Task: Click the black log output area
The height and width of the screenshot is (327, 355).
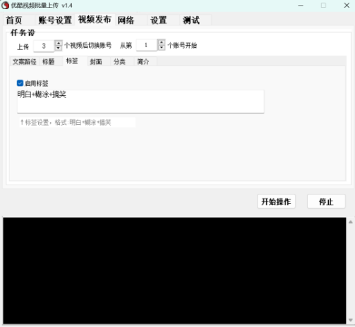Action: click(x=174, y=271)
